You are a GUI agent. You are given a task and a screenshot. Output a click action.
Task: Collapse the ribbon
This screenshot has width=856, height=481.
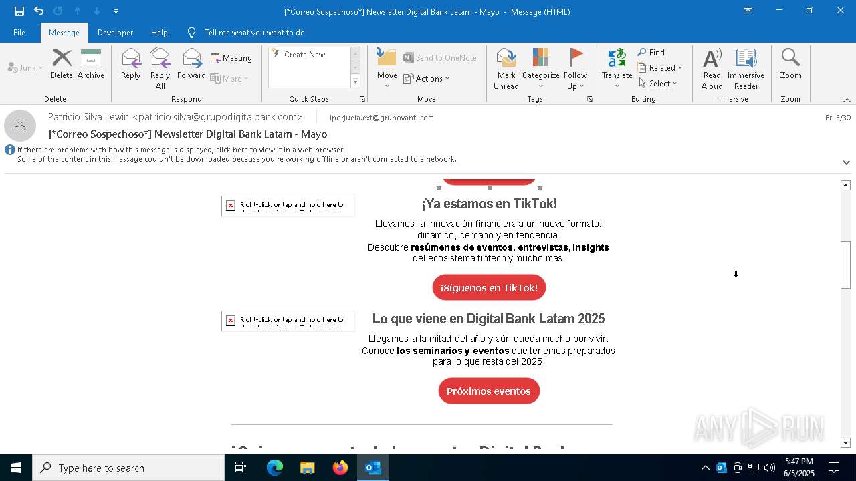(847, 100)
